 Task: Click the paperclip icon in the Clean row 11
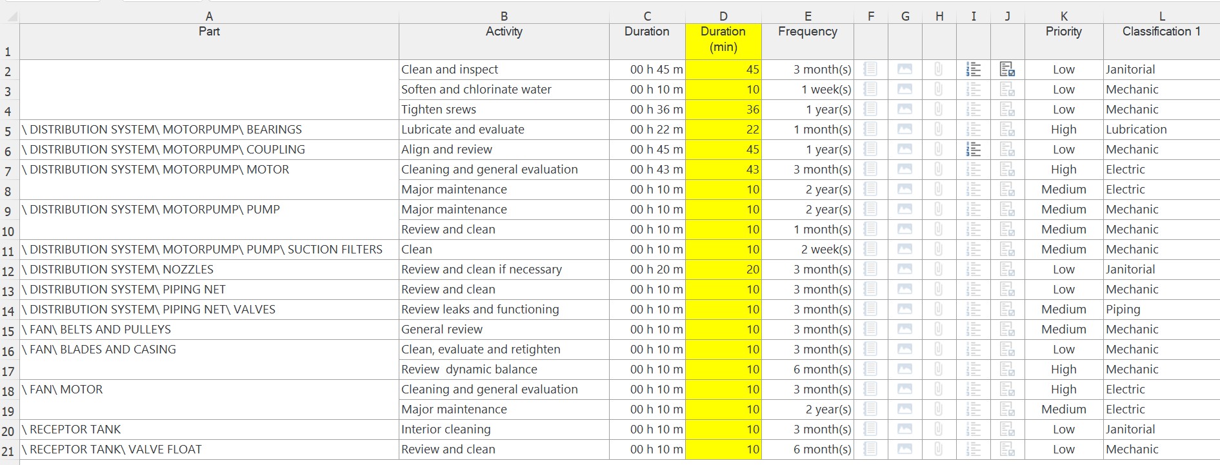[939, 250]
